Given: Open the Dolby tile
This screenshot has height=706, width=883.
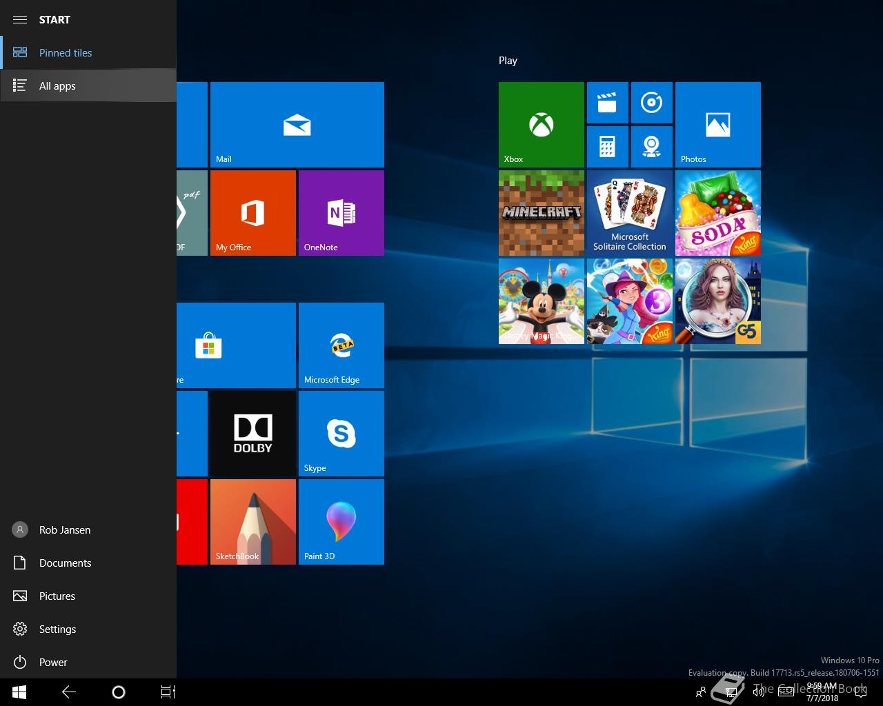Looking at the screenshot, I should click(x=252, y=434).
